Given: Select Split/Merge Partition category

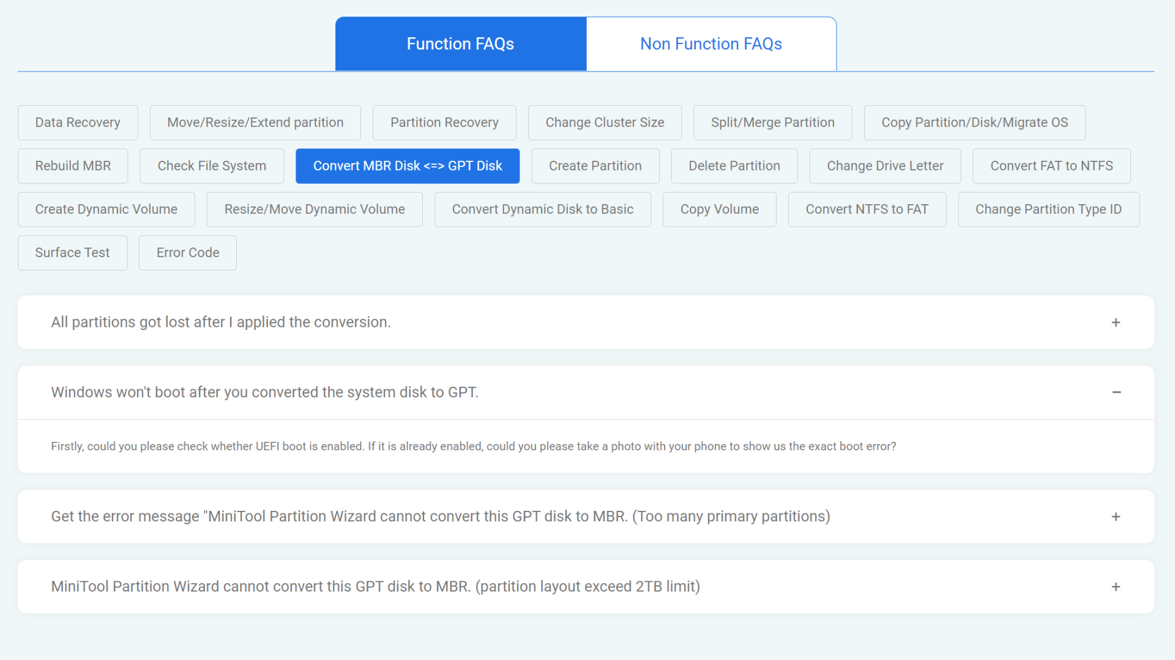Looking at the screenshot, I should click(772, 123).
